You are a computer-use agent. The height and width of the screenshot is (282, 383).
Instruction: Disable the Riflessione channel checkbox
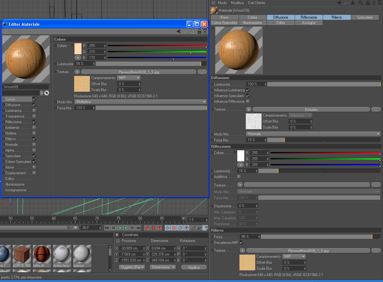[x=34, y=122]
